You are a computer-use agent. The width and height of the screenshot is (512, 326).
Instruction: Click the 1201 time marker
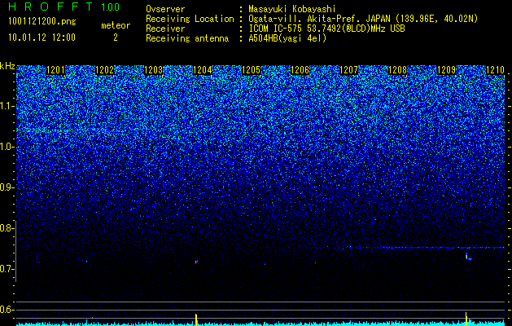pyautogui.click(x=56, y=70)
